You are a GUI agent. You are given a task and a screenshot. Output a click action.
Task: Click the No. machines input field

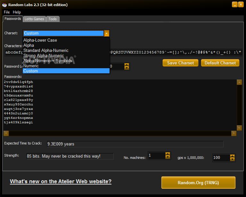[156, 156]
